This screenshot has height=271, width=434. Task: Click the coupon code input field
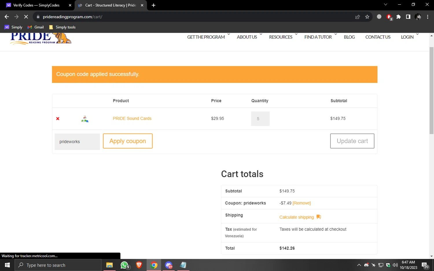coord(77,142)
